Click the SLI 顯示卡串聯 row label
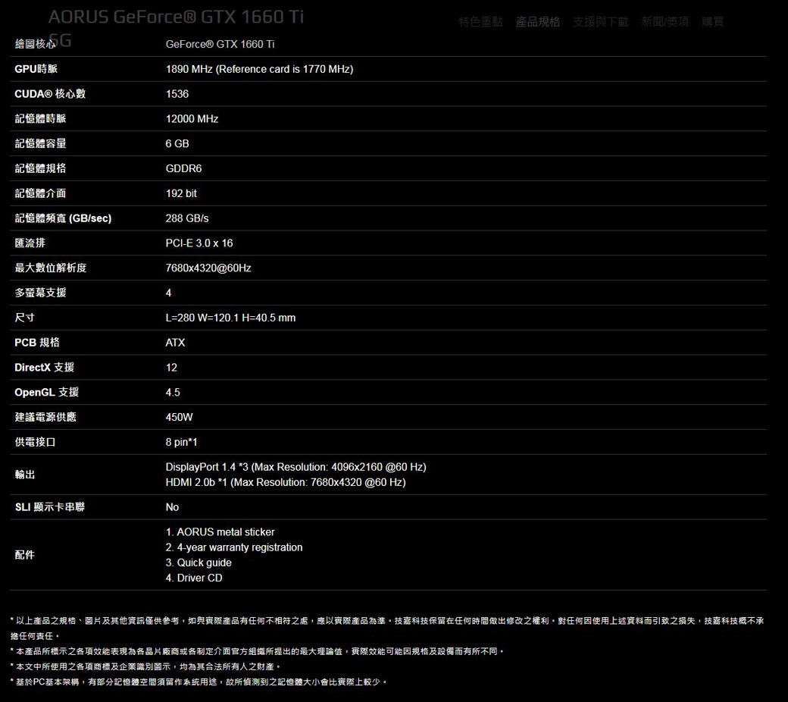Viewport: 788px width, 702px height. coord(50,507)
